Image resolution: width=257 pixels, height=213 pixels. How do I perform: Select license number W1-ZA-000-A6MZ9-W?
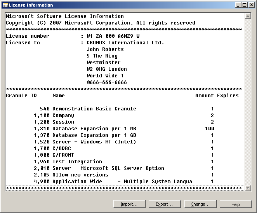113,36
